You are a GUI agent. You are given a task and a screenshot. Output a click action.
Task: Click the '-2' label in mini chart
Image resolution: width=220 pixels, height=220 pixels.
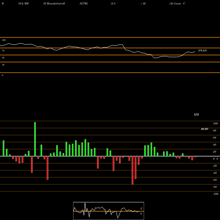(x=141, y=209)
